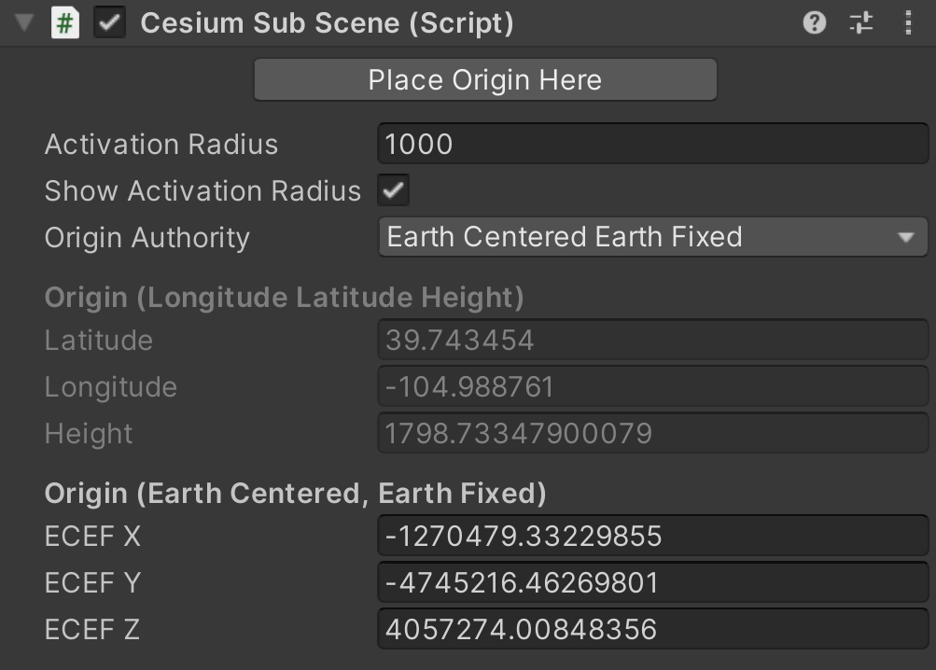Open component help reference icon
936x670 pixels.
click(815, 23)
